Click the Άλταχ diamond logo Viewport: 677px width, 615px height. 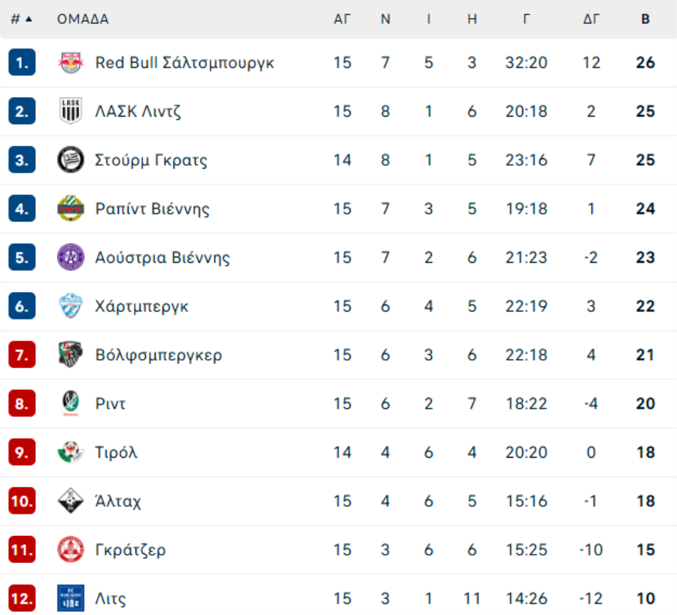click(71, 501)
